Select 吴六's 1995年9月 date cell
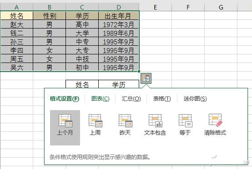 pyautogui.click(x=119, y=67)
